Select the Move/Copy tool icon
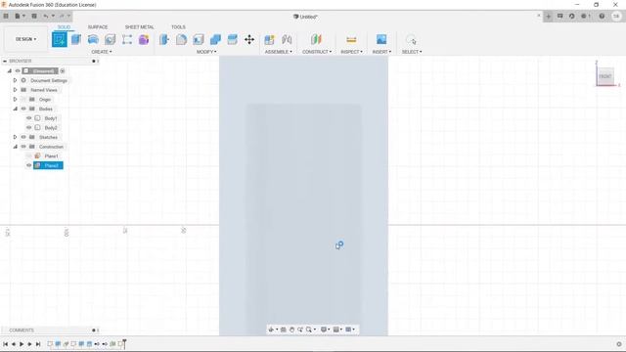The image size is (626, 352). click(249, 39)
